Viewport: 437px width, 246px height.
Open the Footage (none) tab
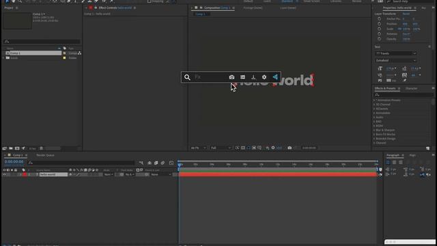pos(253,8)
